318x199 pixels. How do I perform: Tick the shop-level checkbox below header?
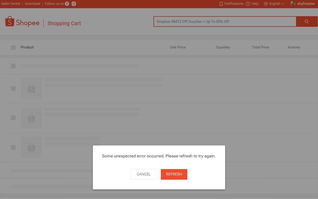click(x=13, y=66)
